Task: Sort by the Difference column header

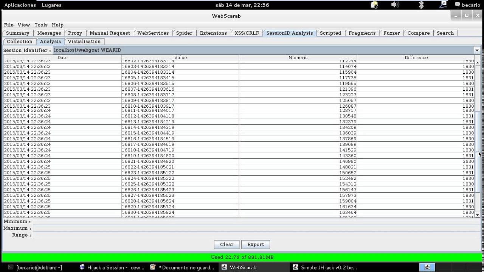Action: 416,57
